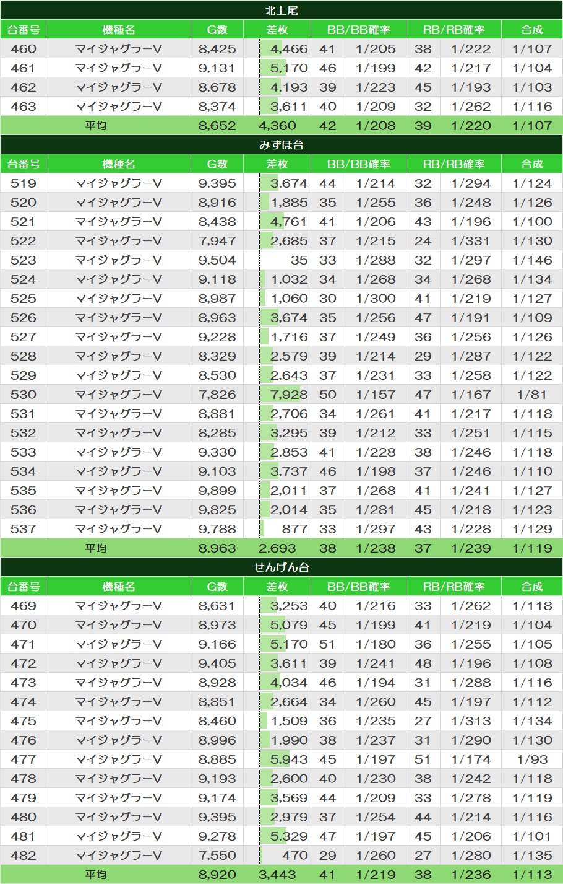Select 差枚 value 4,193 in row 462

(289, 87)
